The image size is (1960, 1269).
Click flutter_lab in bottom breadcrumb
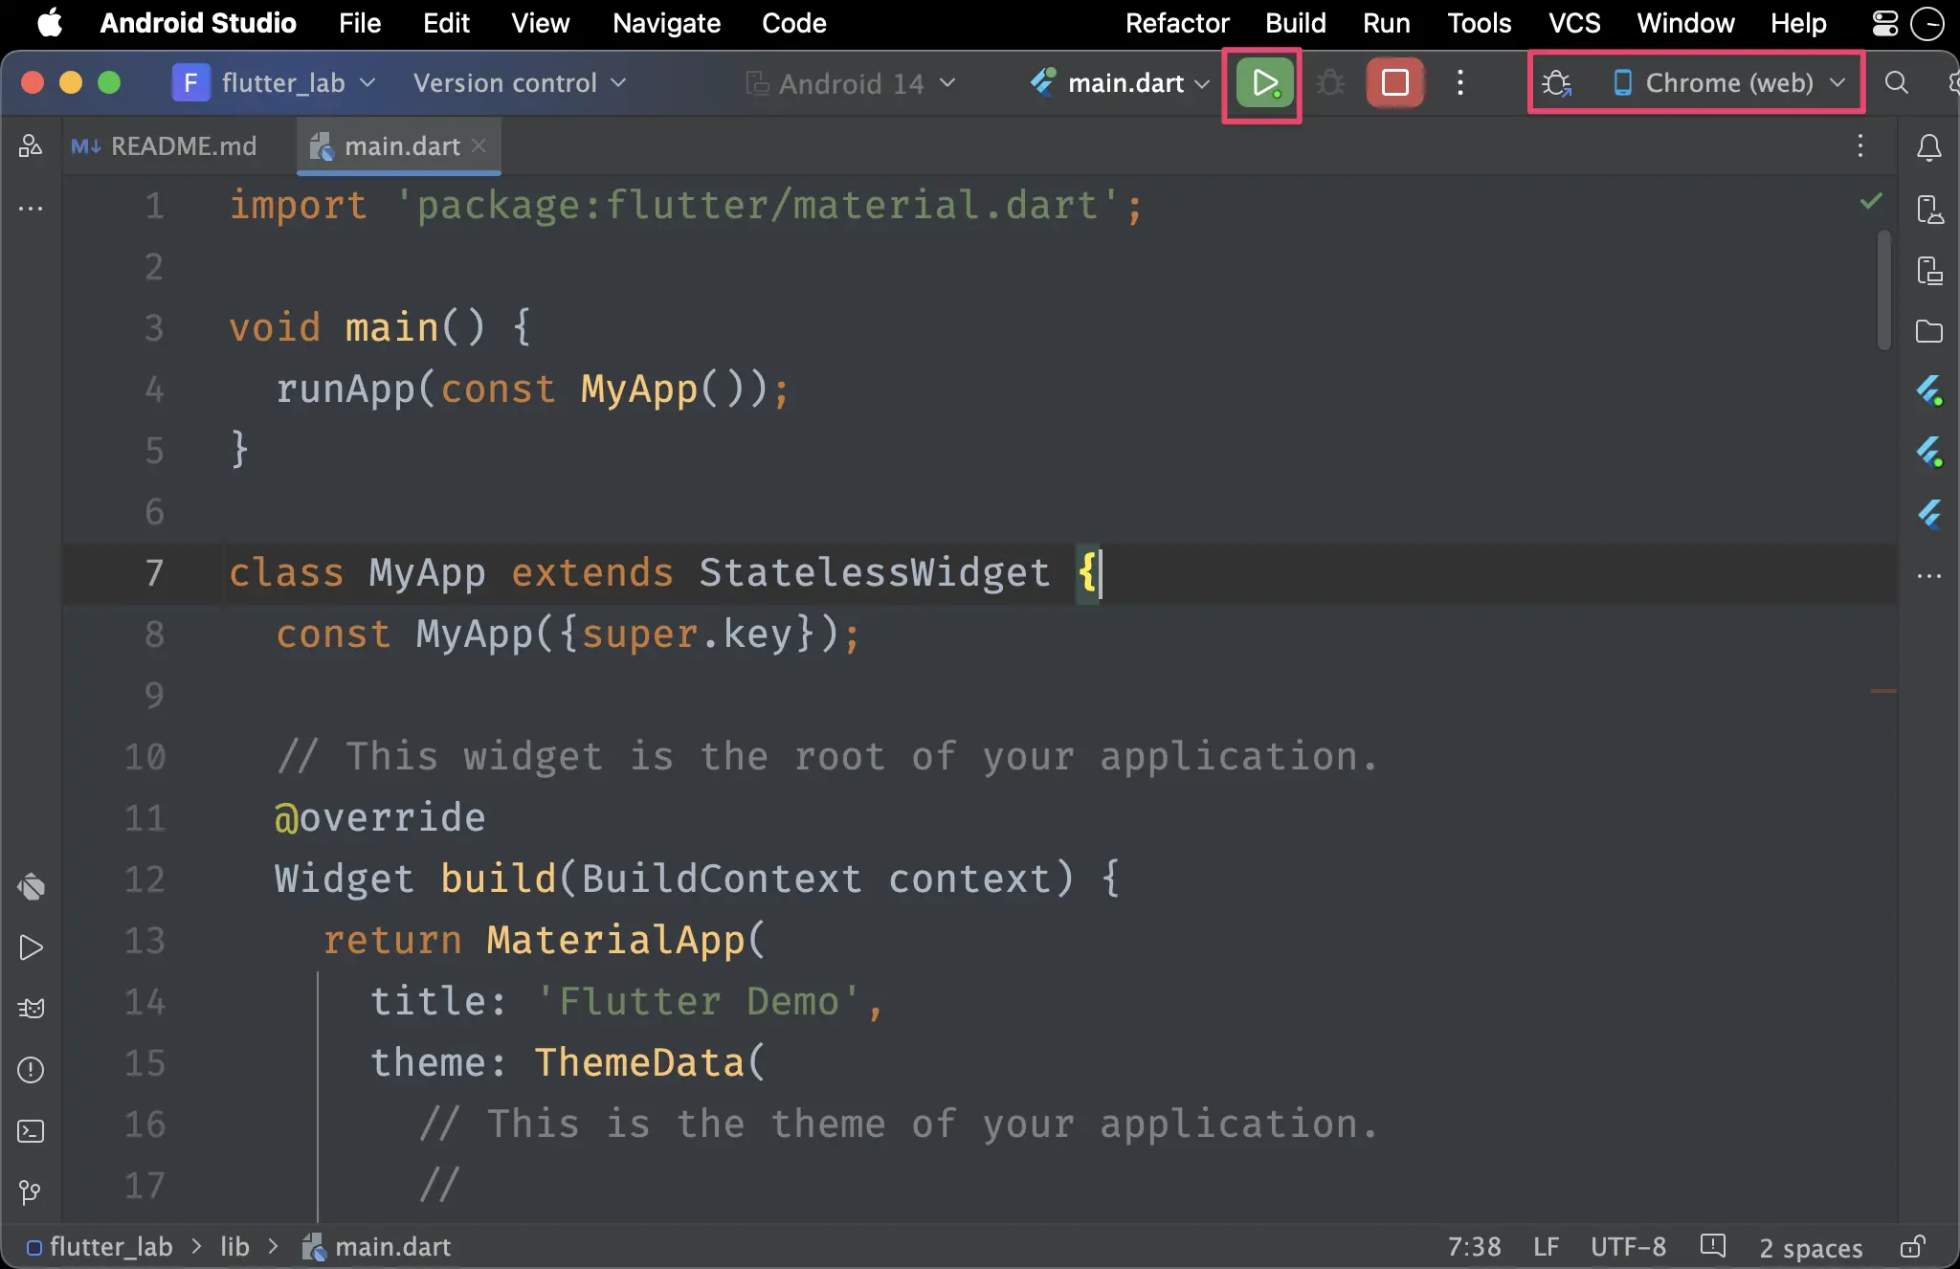[100, 1247]
